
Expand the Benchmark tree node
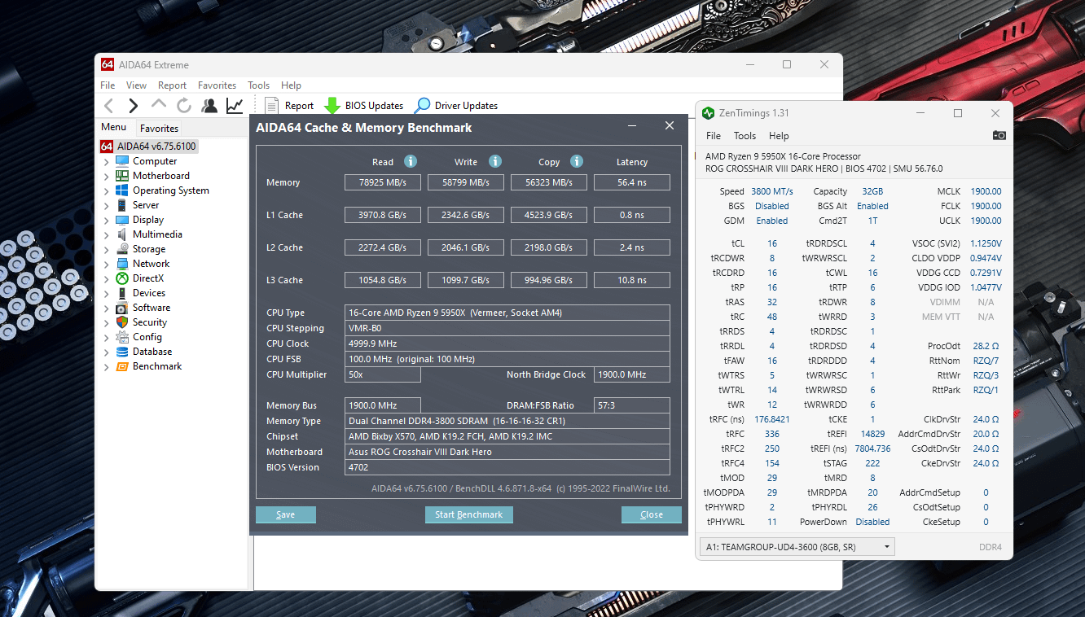click(x=106, y=366)
